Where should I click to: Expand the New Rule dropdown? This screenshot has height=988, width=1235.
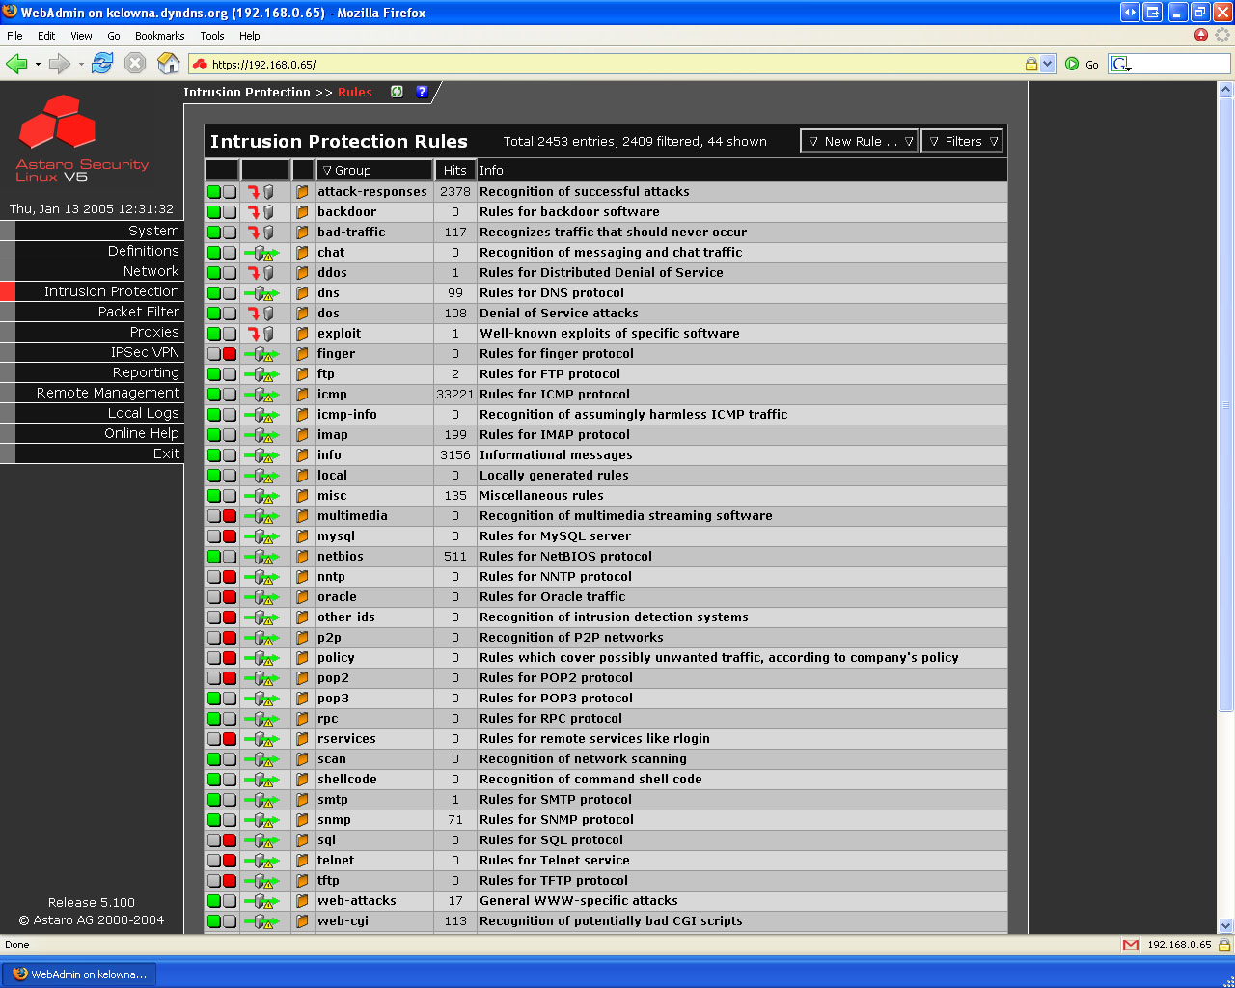(860, 141)
